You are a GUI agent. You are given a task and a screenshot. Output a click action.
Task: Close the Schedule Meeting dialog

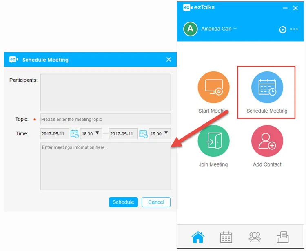[x=169, y=60]
